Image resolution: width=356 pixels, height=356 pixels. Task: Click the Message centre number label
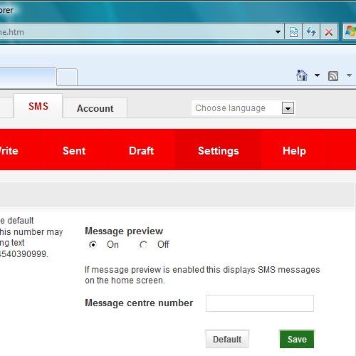pos(139,303)
